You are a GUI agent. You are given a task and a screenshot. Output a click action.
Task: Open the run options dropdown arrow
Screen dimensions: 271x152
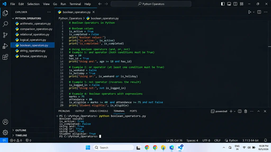[x=254, y=12]
